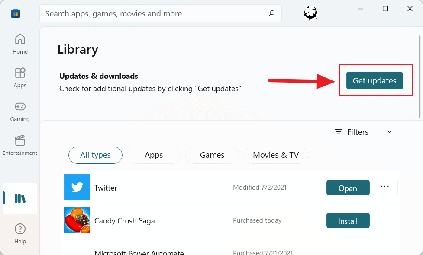Expand the more options menu for Twitter

tap(384, 187)
